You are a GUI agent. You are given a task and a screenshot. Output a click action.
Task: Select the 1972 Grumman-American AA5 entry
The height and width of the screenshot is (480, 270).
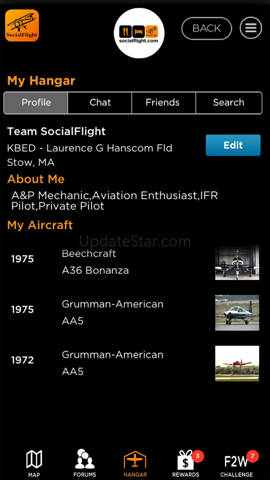tap(112, 363)
